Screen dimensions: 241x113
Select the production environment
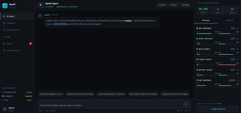[x=17, y=92]
